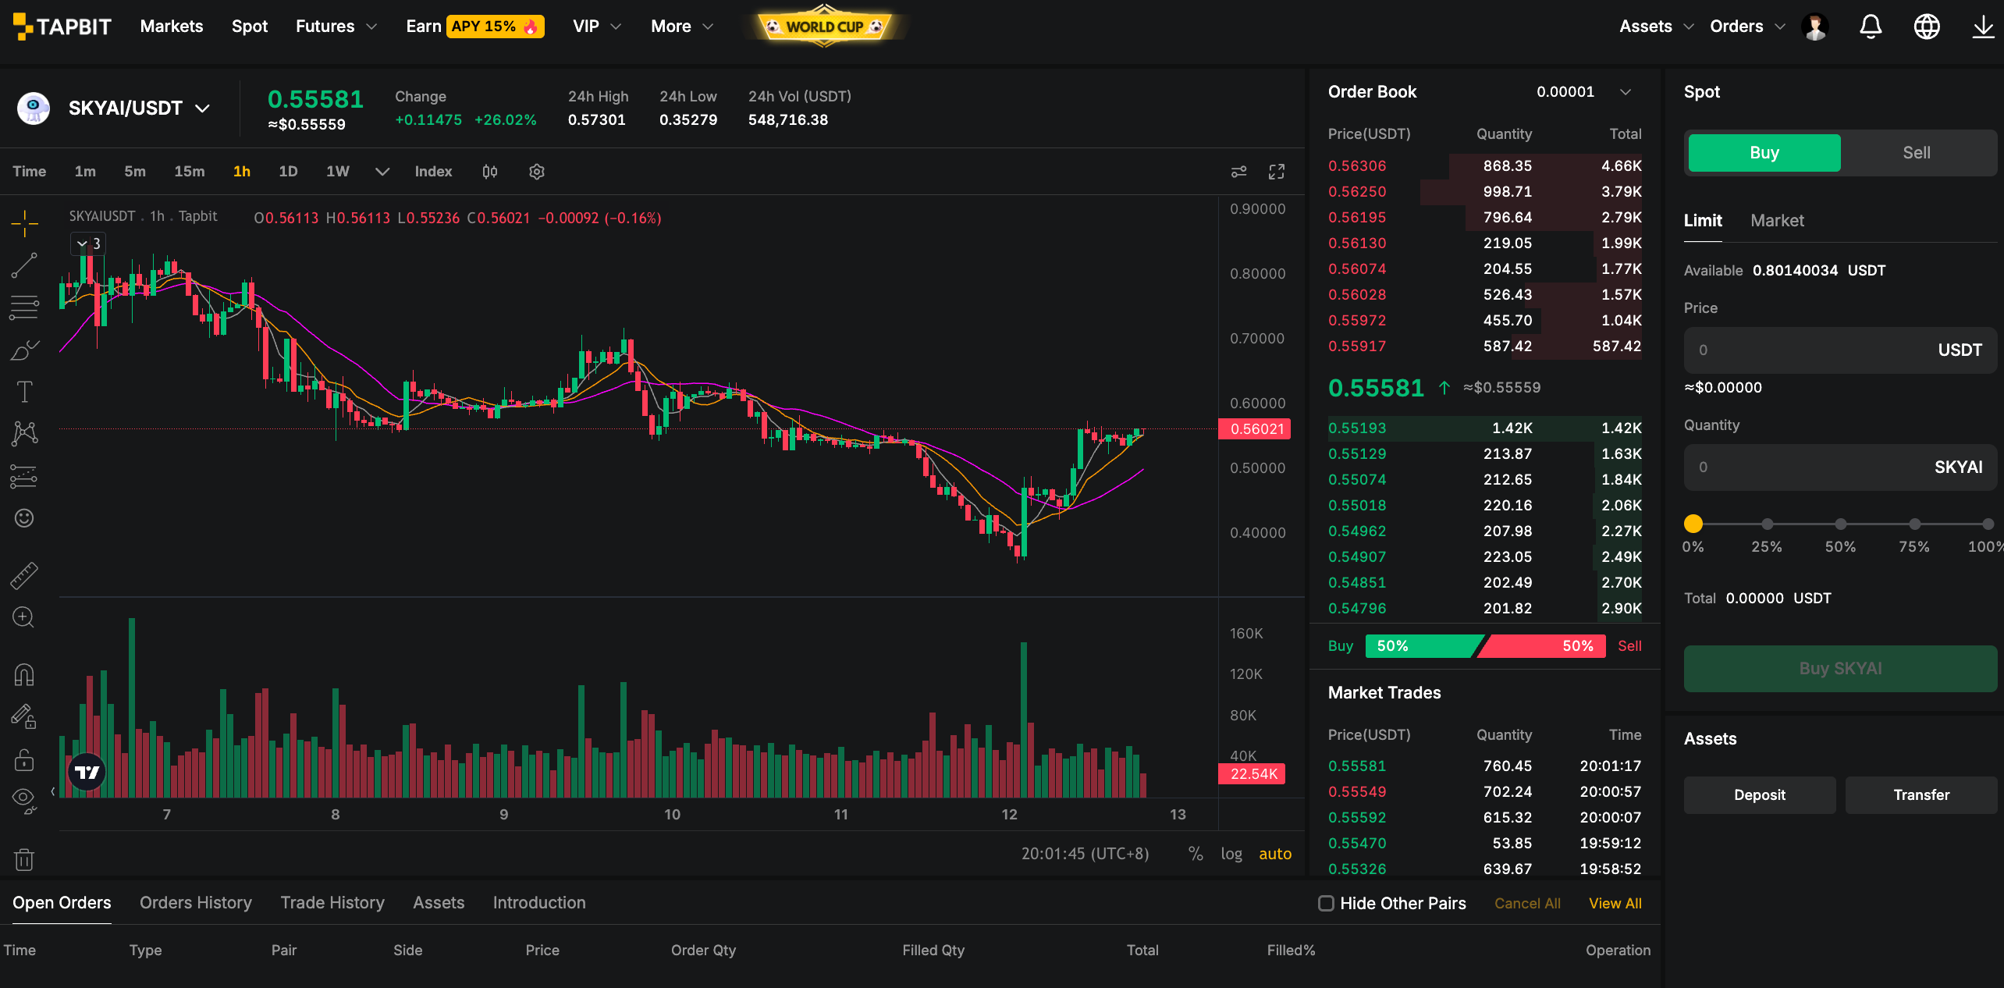Viewport: 2004px width, 988px height.
Task: Click the Buy SKYAI button
Action: (1840, 669)
